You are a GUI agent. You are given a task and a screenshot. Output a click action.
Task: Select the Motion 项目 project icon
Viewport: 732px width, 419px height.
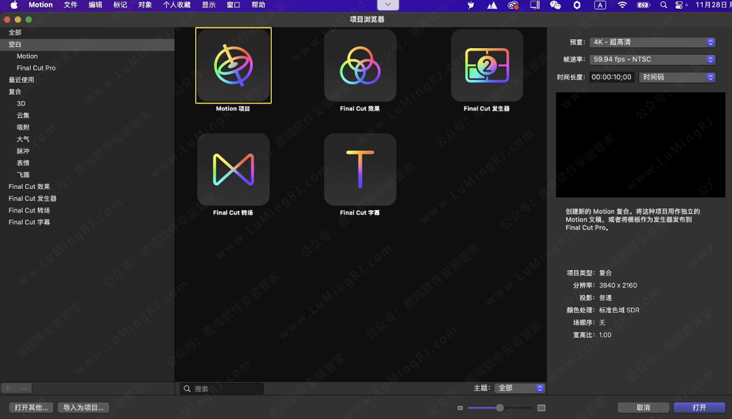pos(233,66)
